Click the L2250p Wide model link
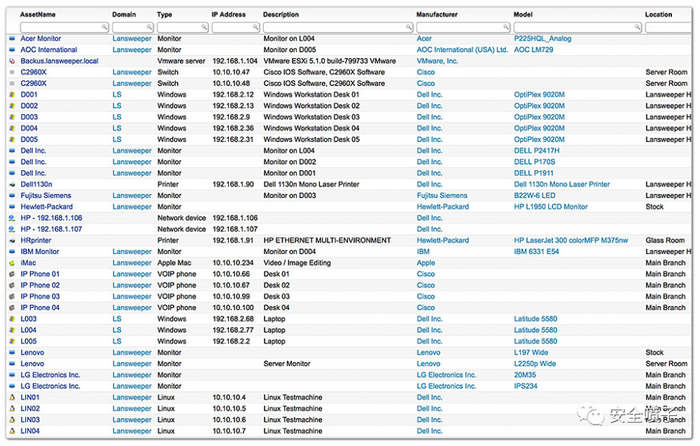 coord(535,364)
